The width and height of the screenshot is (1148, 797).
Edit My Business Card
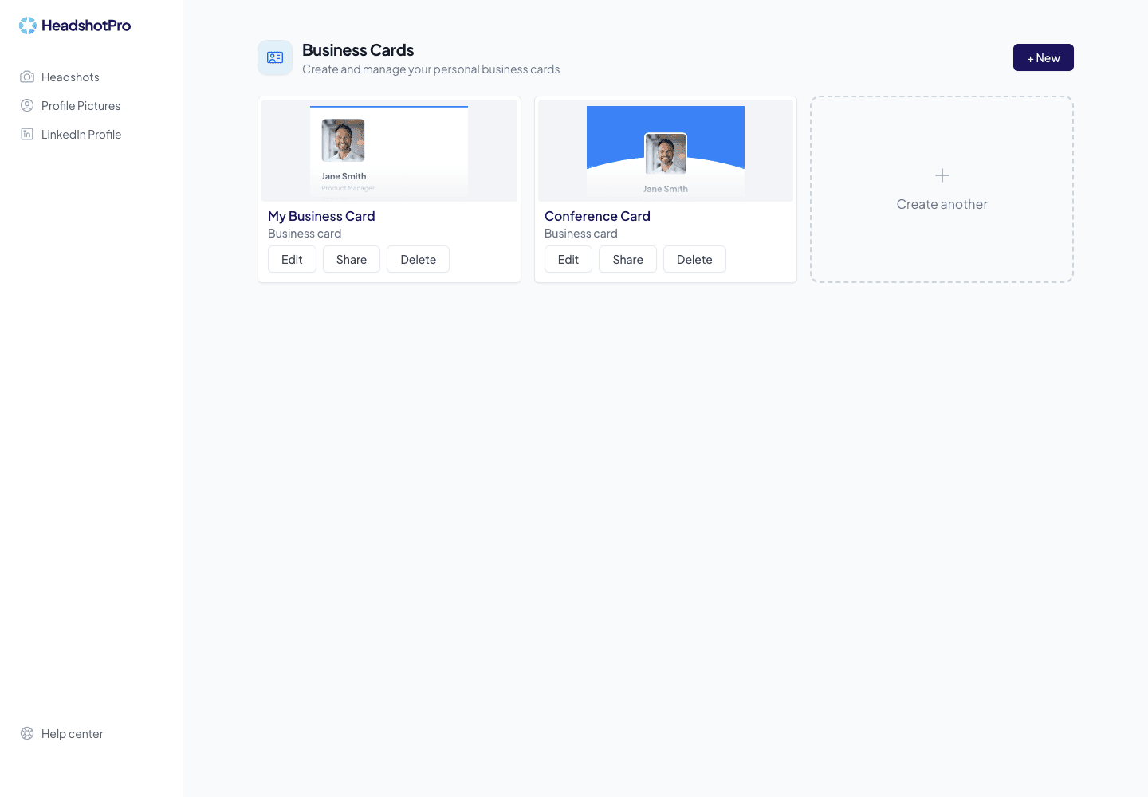pyautogui.click(x=292, y=259)
